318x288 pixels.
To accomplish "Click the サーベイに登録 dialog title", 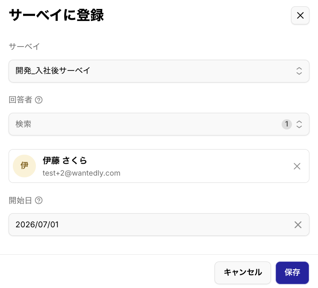I will coord(56,15).
